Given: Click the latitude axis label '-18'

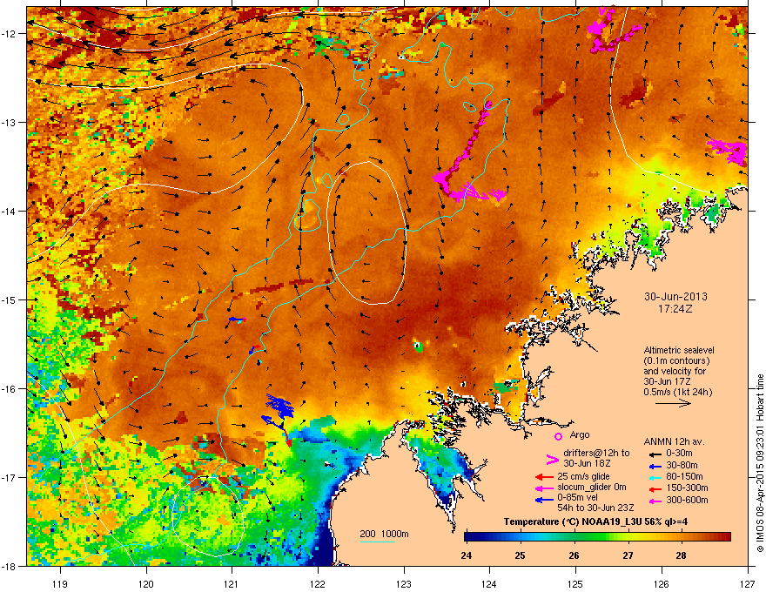Looking at the screenshot, I should coord(9,566).
